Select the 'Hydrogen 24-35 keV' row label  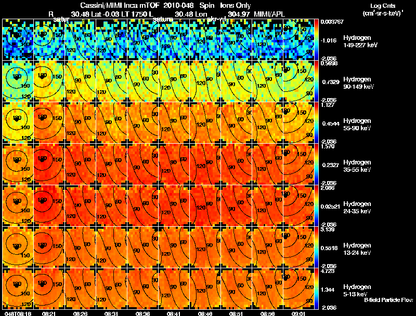357,208
